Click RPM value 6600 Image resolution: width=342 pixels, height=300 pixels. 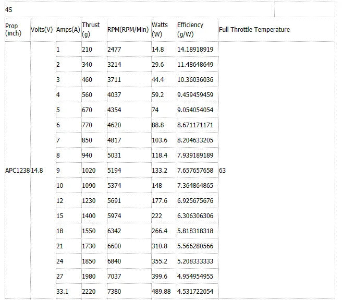click(x=114, y=246)
